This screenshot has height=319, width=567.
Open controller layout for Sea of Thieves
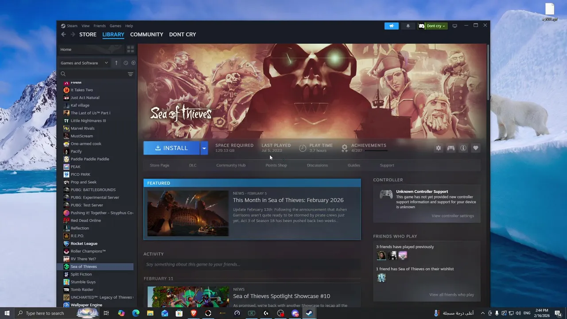pos(451,148)
